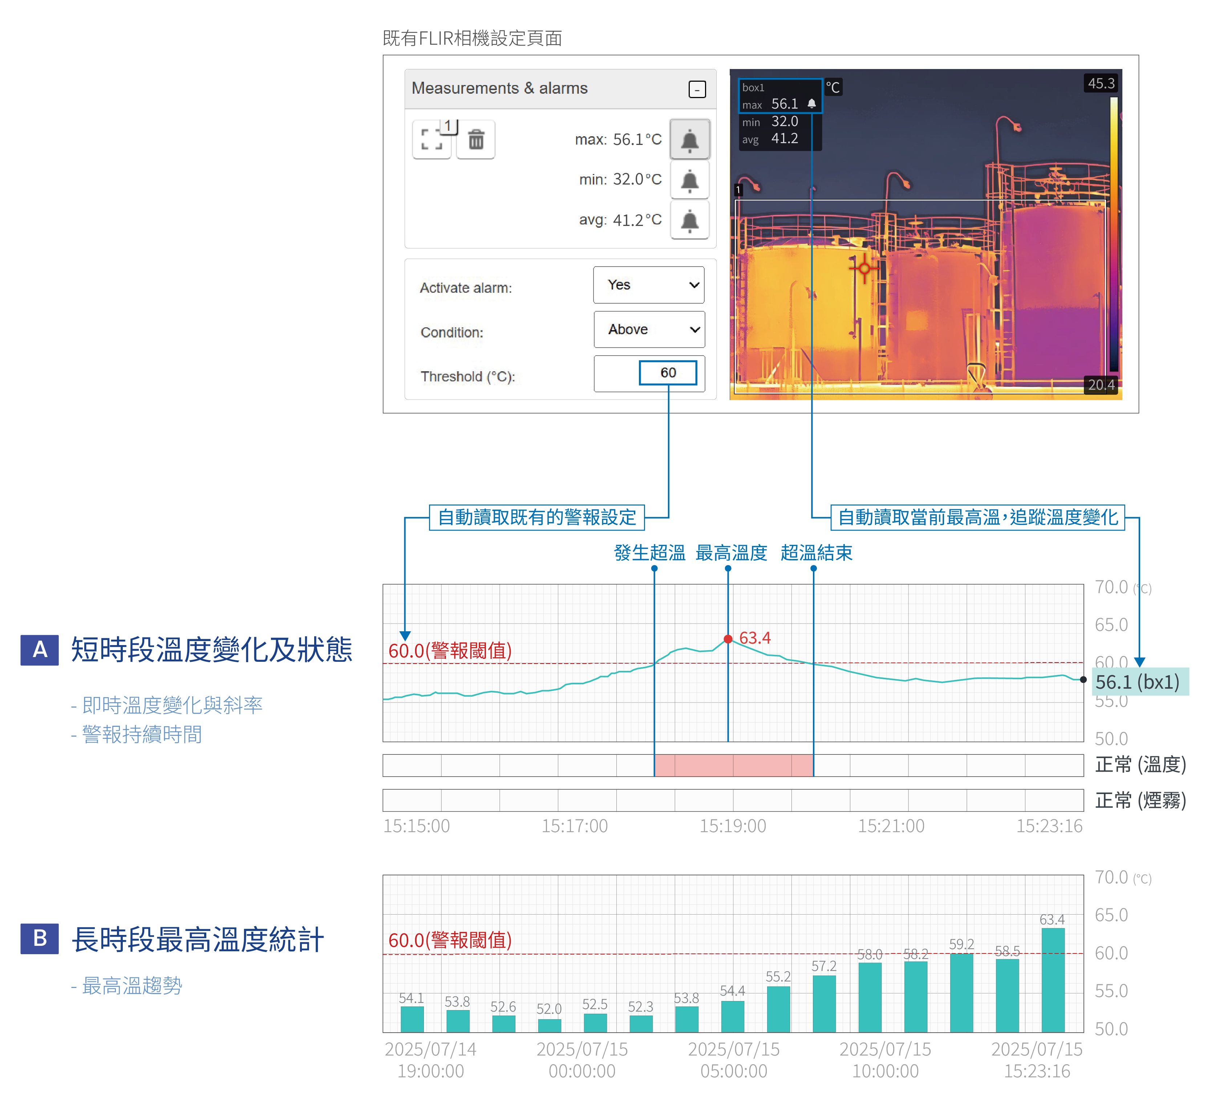
Task: Open the Activate alarm dropdown
Action: tap(648, 285)
